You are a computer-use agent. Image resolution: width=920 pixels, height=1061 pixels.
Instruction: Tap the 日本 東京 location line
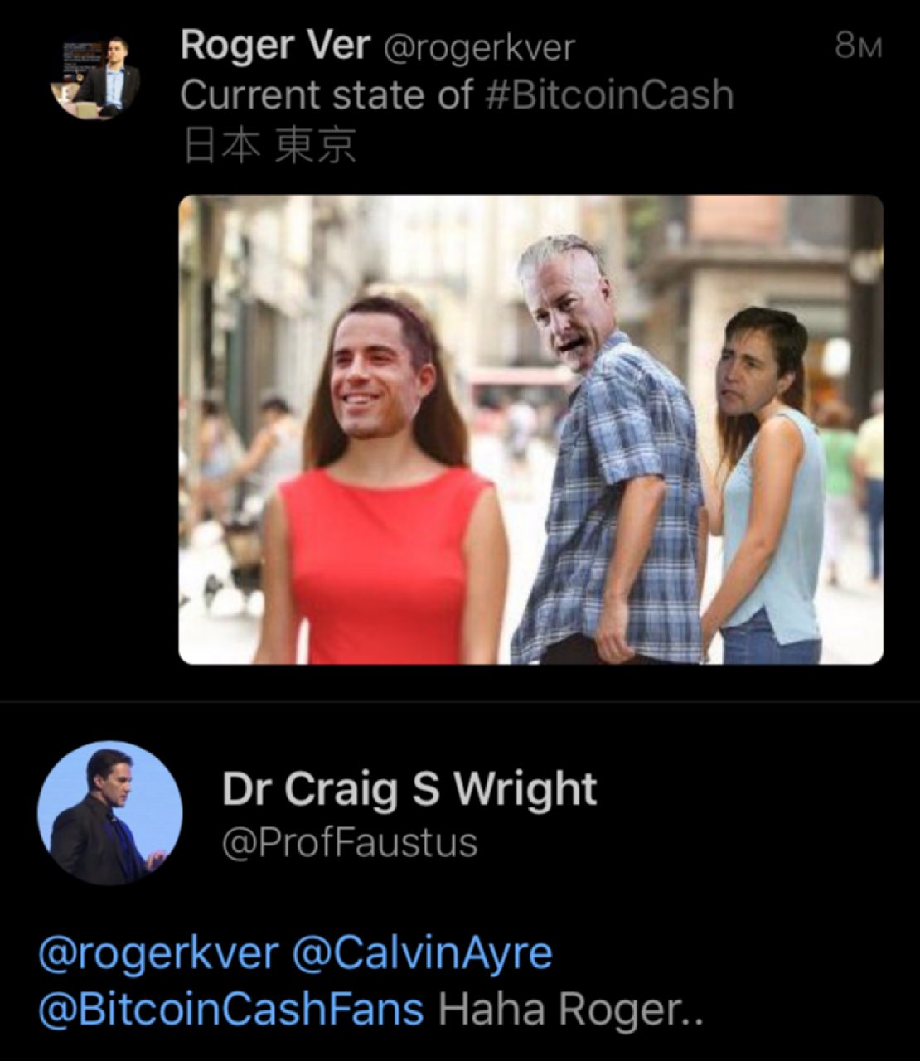click(x=269, y=146)
